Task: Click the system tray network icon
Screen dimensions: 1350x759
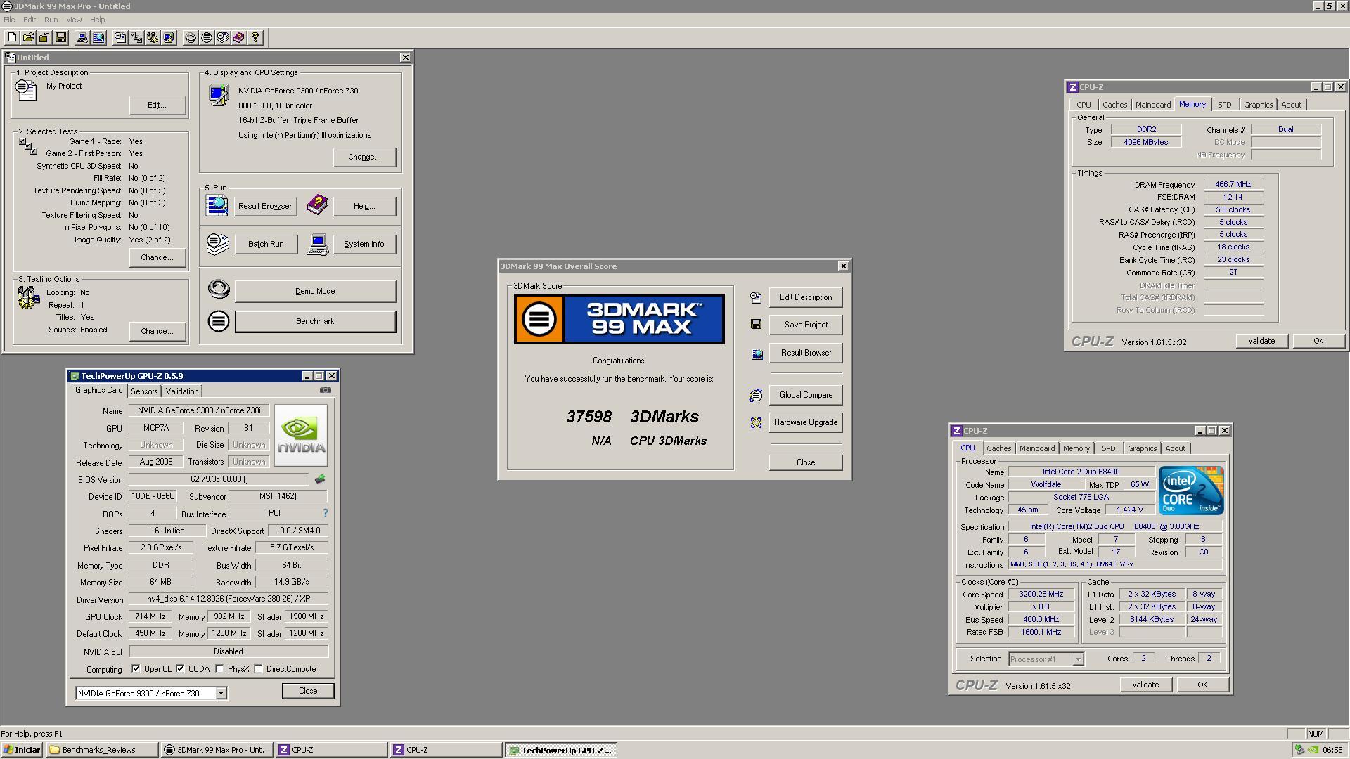Action: tap(1299, 750)
